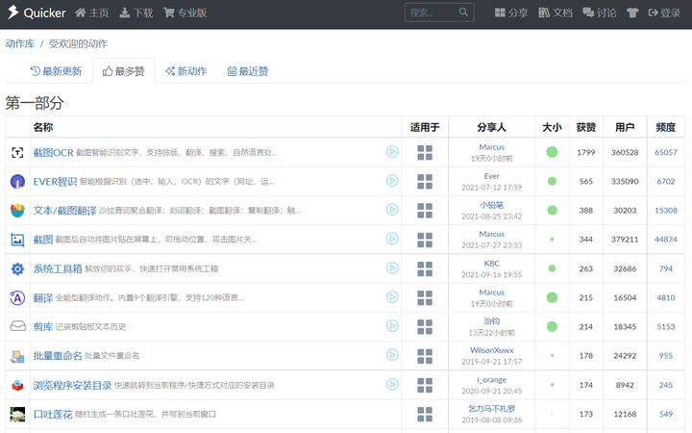This screenshot has height=433, width=692.
Task: Click the play preview icon for 剪库
Action: 392,325
